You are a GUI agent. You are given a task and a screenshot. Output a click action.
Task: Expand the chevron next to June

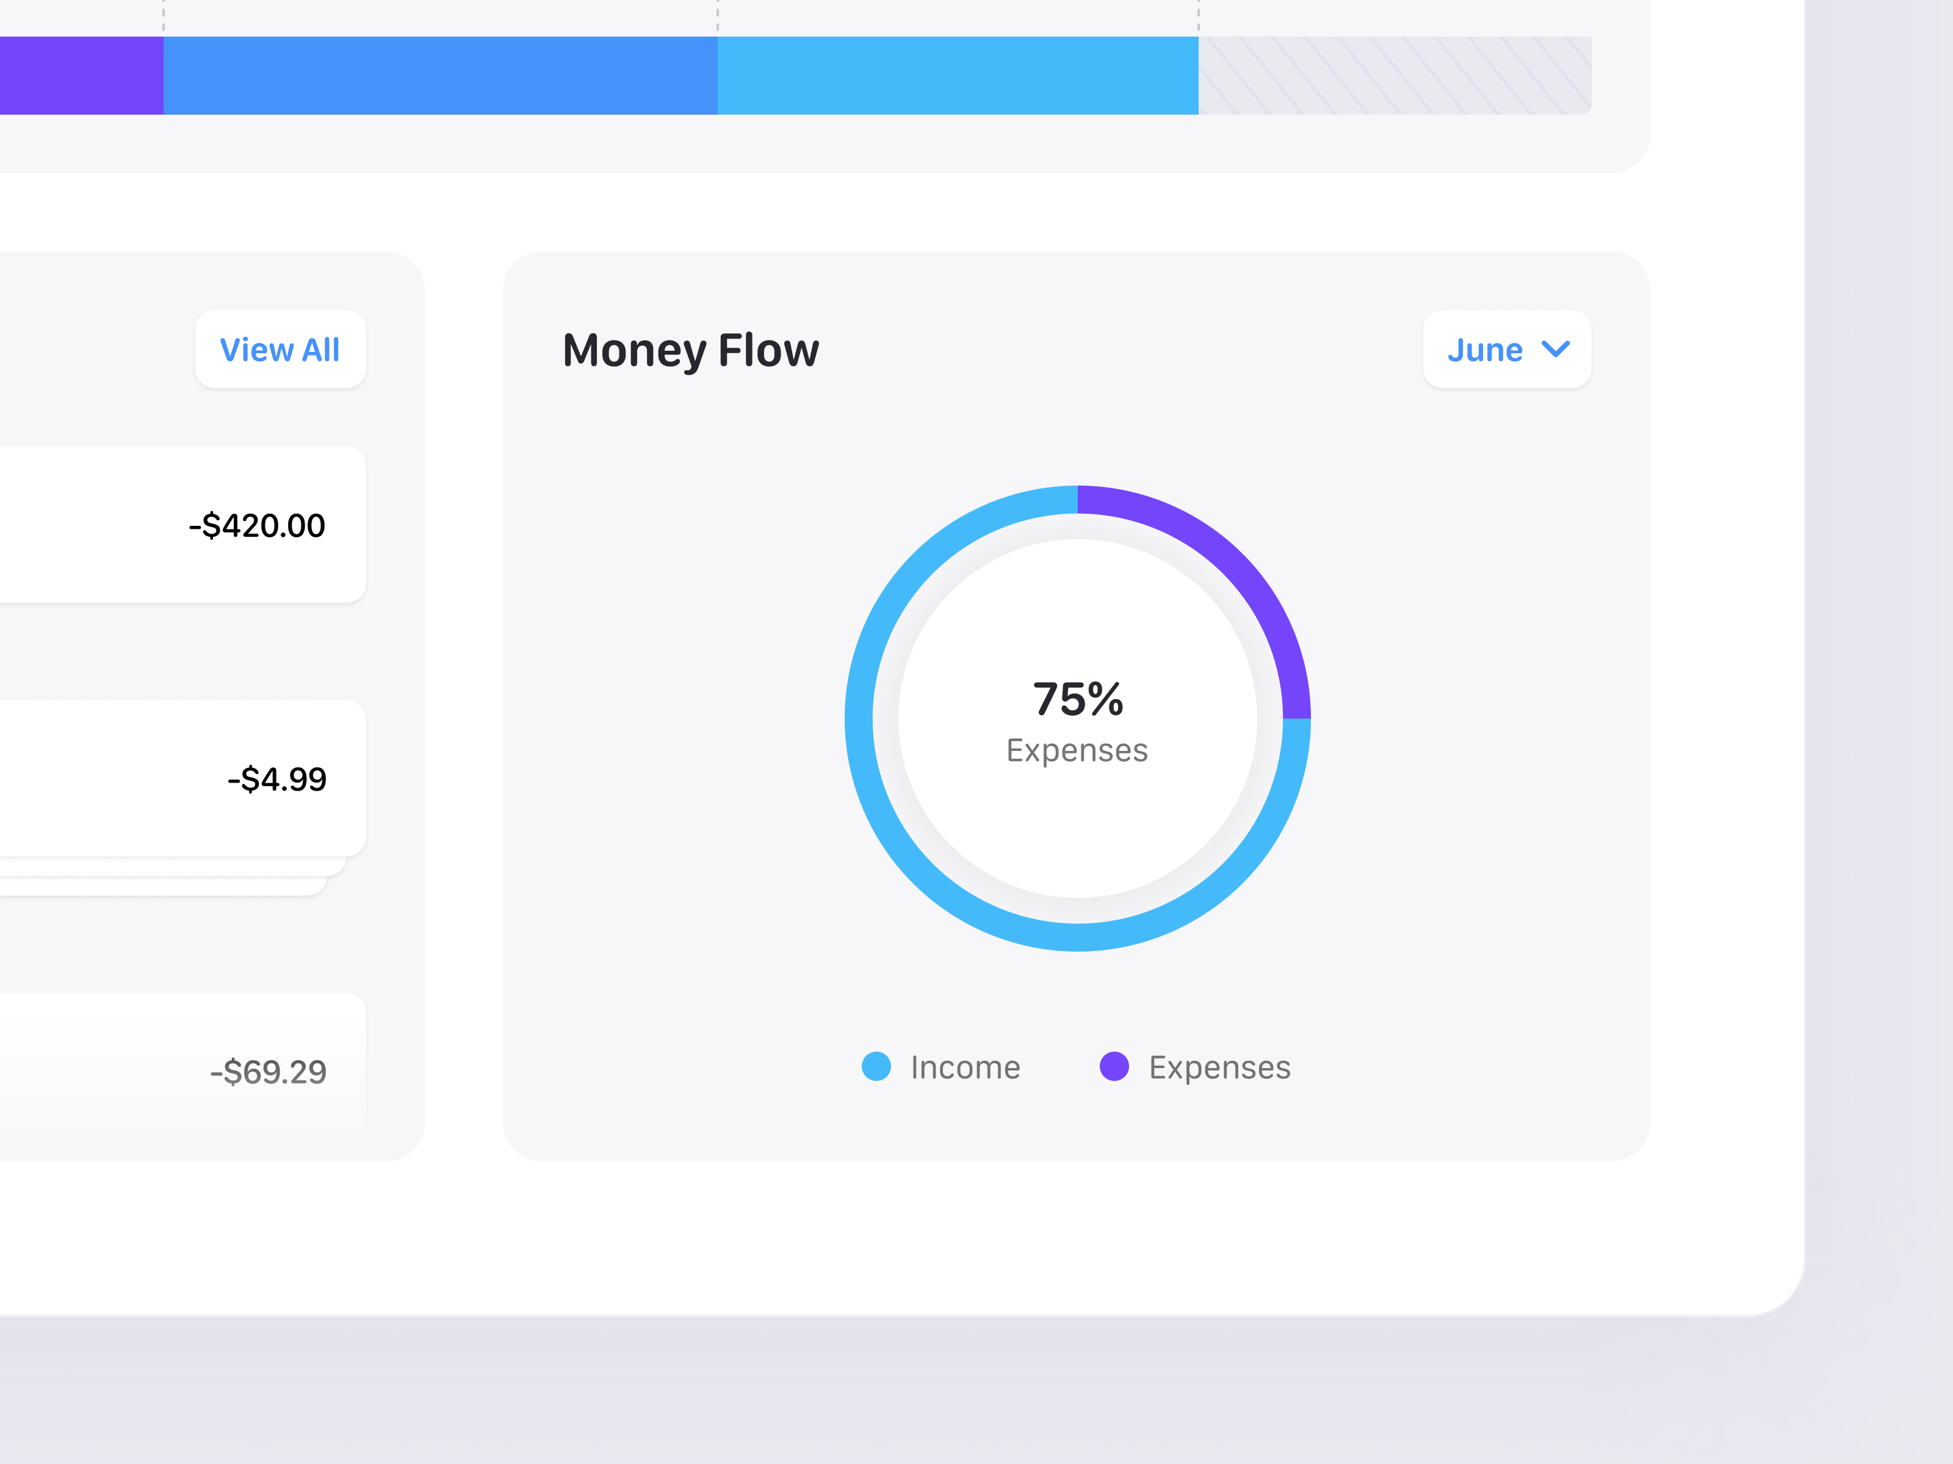point(1556,350)
